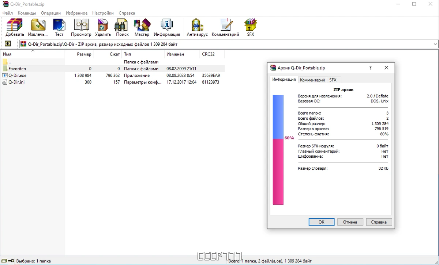Viewport: 439px width, 265px height.
Task: Open the Файл menu
Action: point(8,13)
